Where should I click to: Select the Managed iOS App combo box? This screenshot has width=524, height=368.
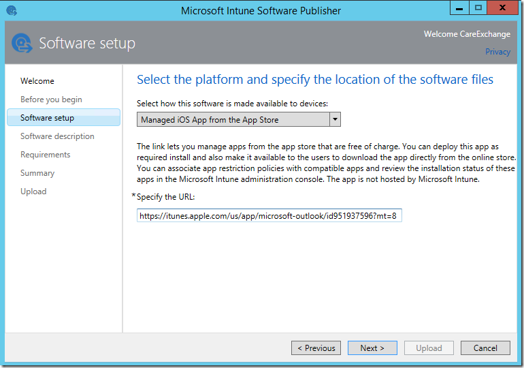point(239,119)
